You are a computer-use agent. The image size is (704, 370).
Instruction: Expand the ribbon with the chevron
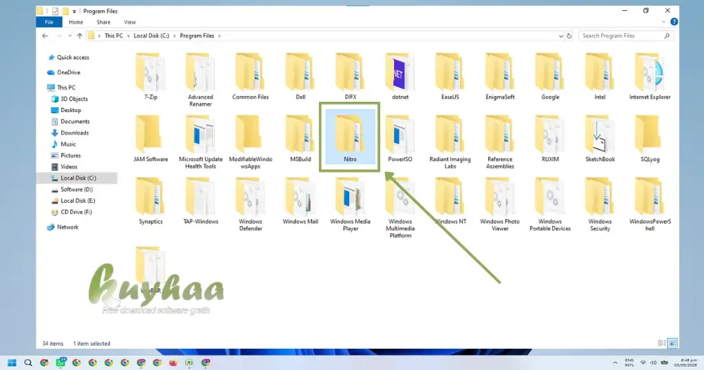663,22
